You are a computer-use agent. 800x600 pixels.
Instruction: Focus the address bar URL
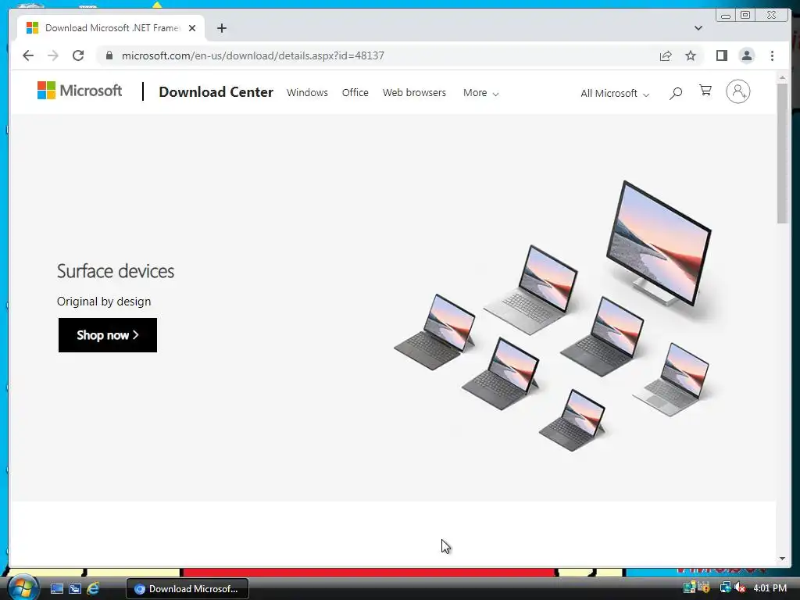click(252, 55)
